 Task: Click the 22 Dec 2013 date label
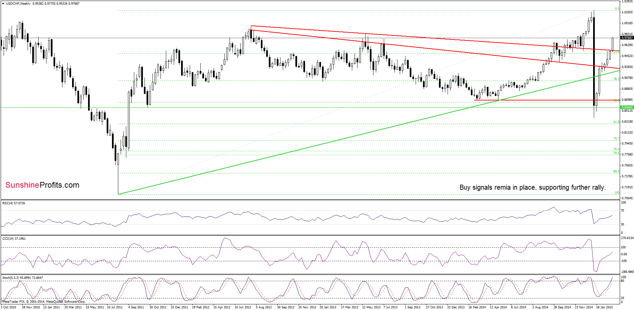point(456,307)
